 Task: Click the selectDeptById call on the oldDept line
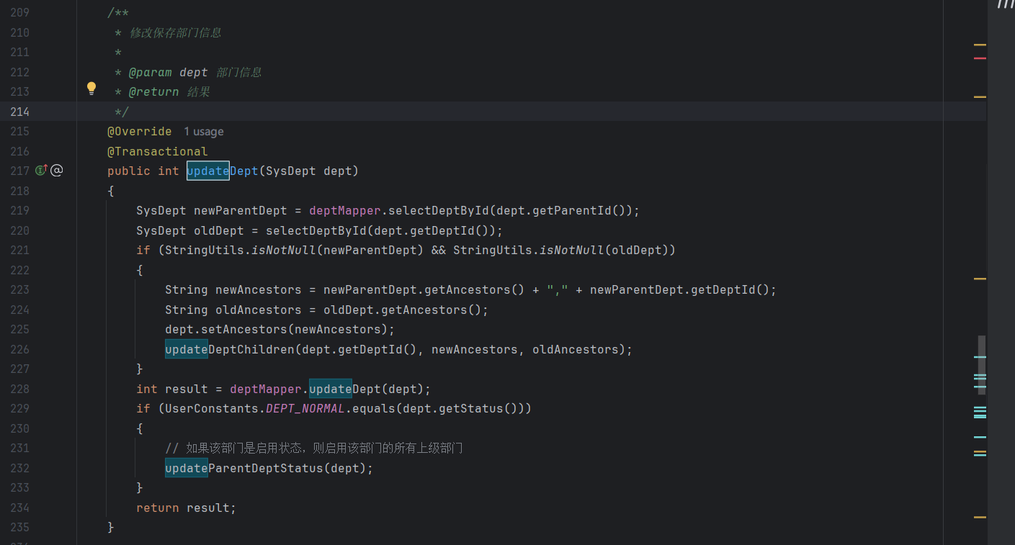(316, 230)
